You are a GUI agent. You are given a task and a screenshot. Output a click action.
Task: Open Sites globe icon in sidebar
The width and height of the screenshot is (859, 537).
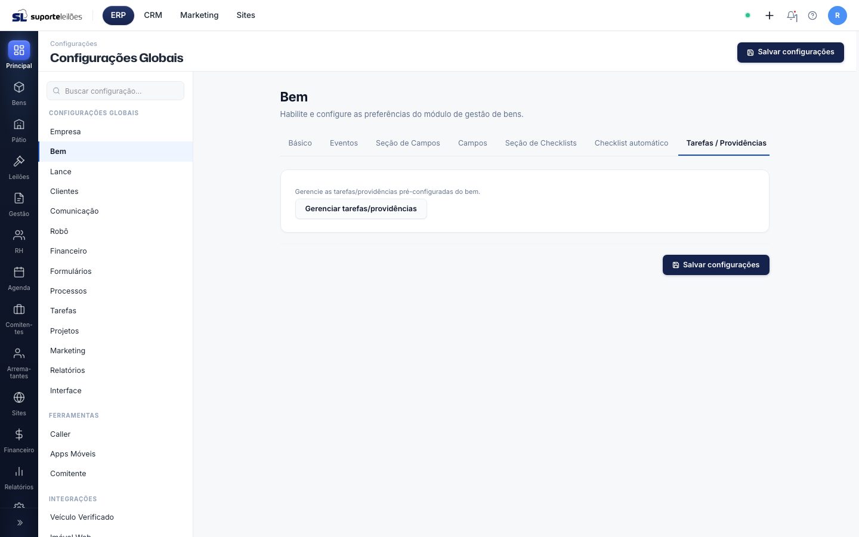pos(19,397)
